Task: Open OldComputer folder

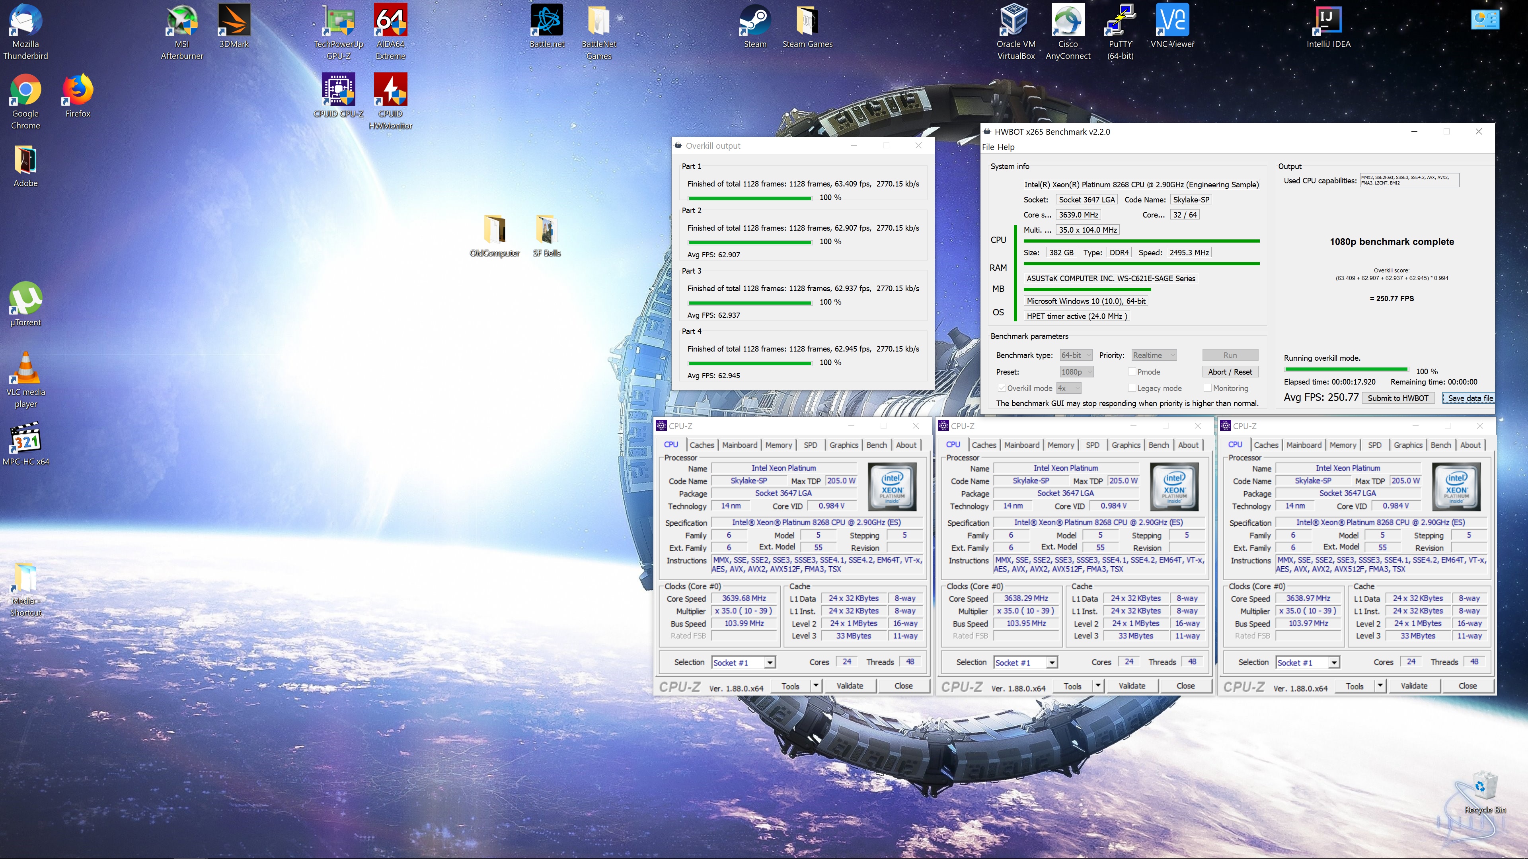Action: 495,235
